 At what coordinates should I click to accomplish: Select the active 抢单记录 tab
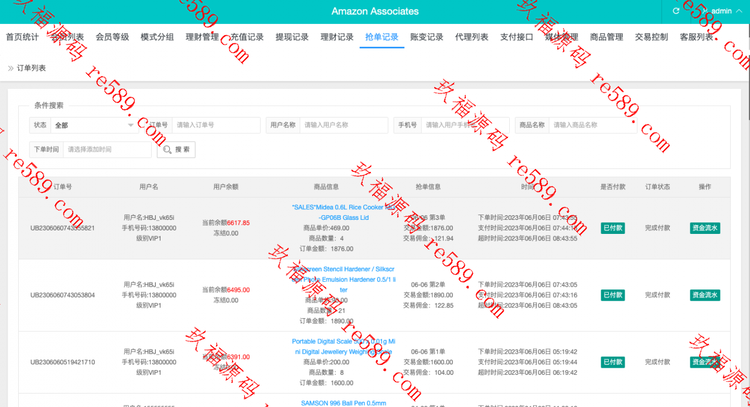click(x=382, y=37)
